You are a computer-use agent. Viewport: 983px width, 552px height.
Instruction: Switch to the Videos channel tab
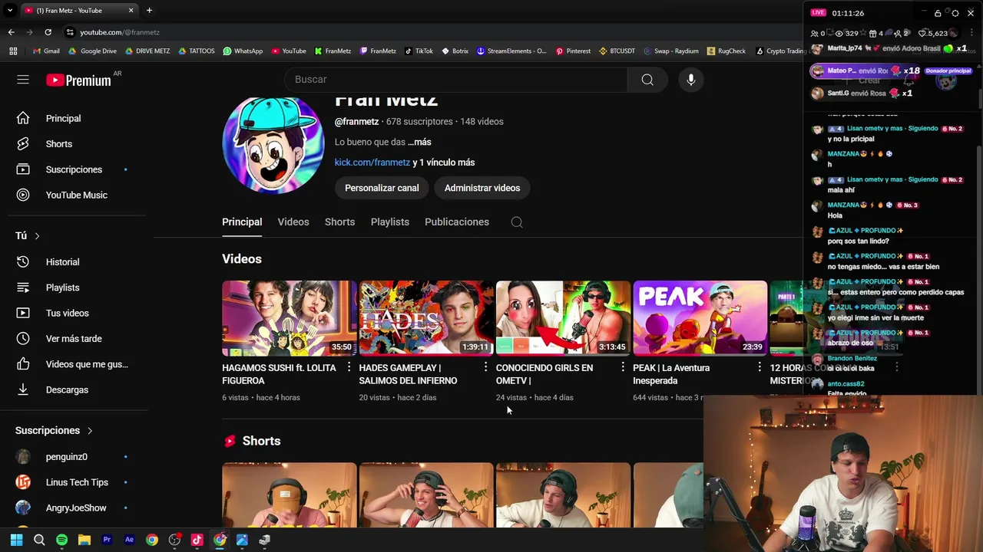pyautogui.click(x=293, y=222)
